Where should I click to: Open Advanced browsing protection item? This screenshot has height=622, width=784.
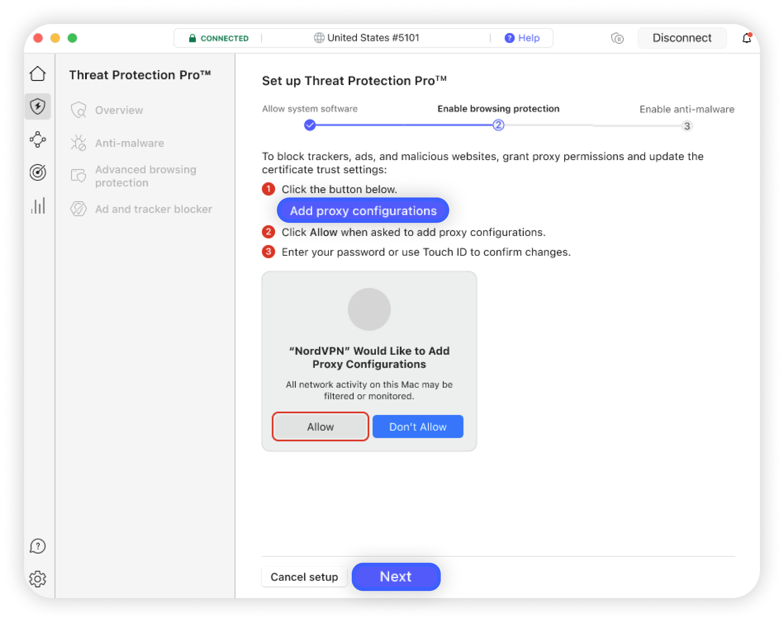(145, 176)
